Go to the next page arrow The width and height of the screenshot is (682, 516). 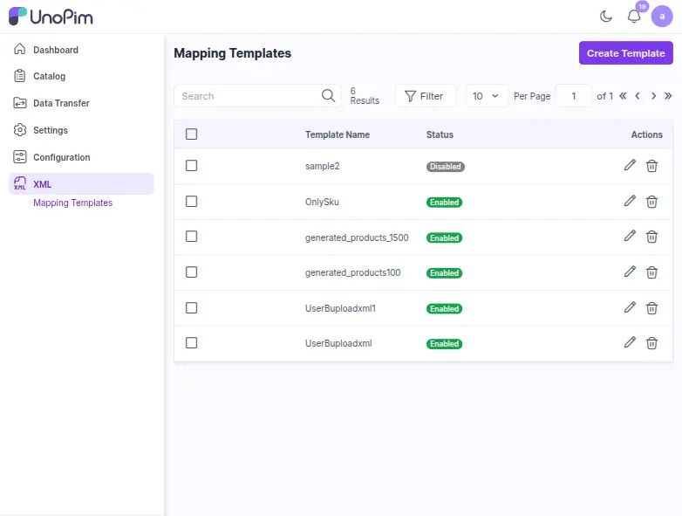tap(653, 96)
